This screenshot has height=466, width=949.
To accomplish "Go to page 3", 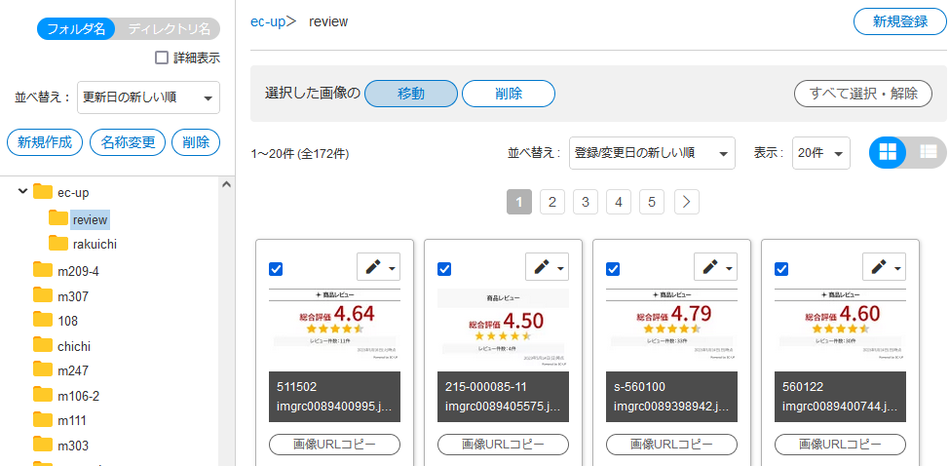I will [x=586, y=202].
